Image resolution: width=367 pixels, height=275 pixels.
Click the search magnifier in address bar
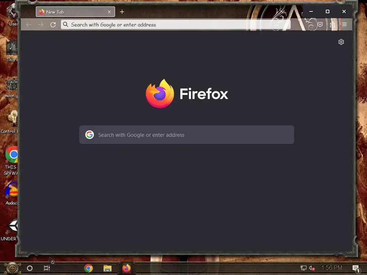pos(66,25)
